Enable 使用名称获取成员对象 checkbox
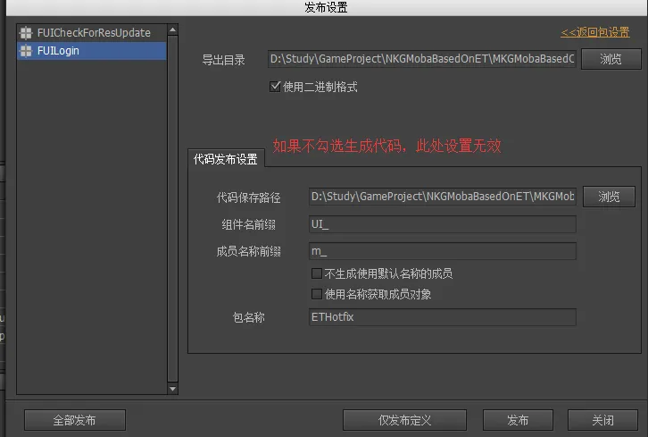This screenshot has height=437, width=648. coord(317,294)
